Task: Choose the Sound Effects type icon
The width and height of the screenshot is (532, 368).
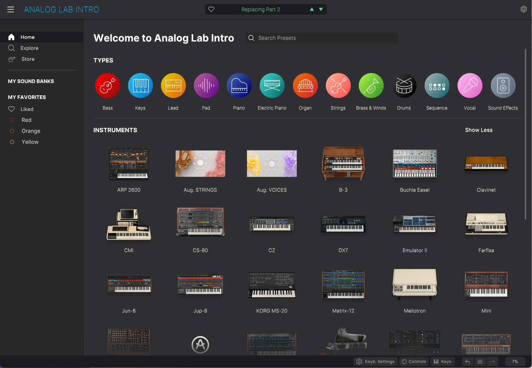Action: coord(503,86)
